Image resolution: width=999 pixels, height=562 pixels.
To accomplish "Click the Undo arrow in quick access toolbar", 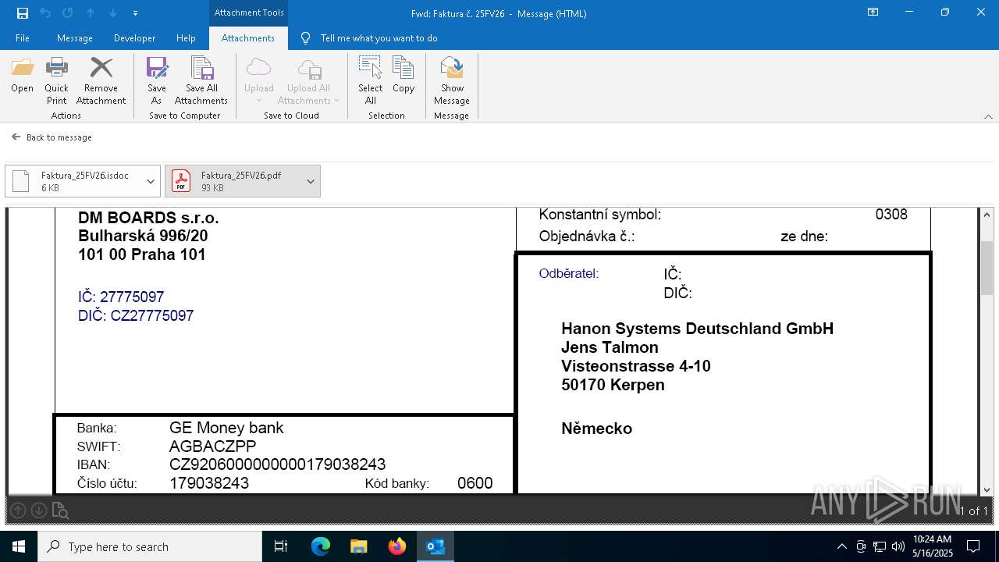I will (x=45, y=12).
